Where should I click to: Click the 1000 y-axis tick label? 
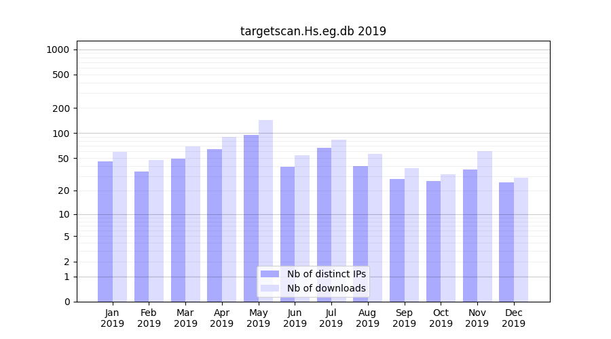click(x=58, y=49)
